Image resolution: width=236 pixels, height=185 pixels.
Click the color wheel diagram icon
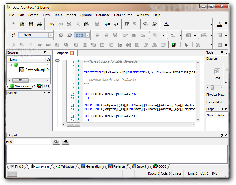(x=174, y=45)
